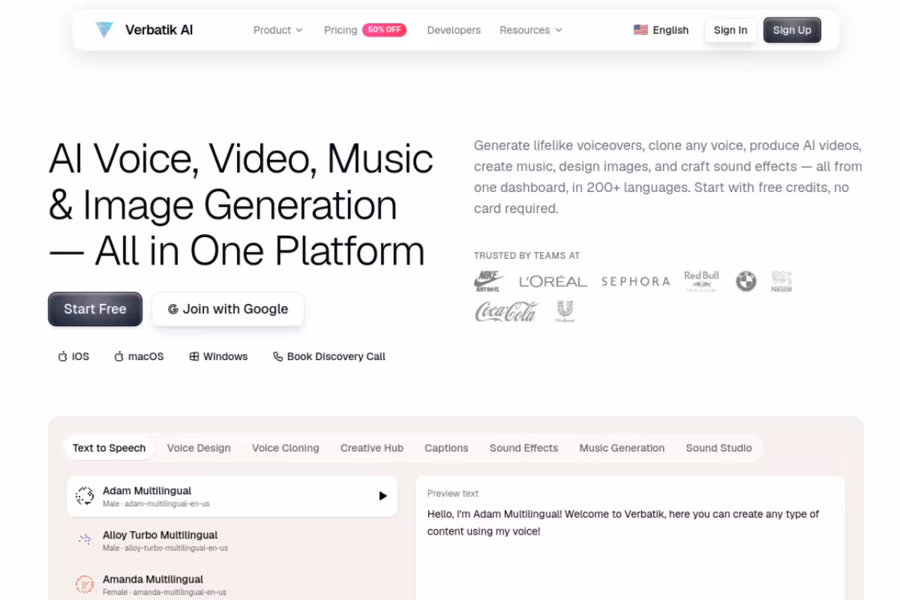Screen dimensions: 900x600
Task: Switch to the Sound Studio tab
Action: pos(718,448)
